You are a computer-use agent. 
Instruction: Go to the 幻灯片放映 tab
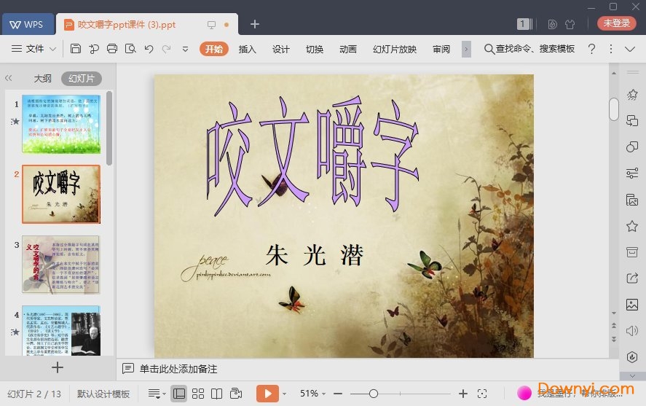click(x=394, y=49)
